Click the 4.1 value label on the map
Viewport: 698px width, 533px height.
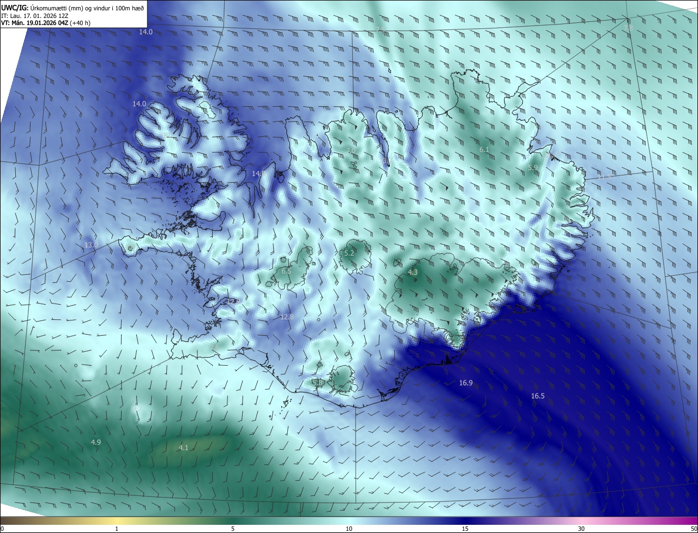point(184,448)
